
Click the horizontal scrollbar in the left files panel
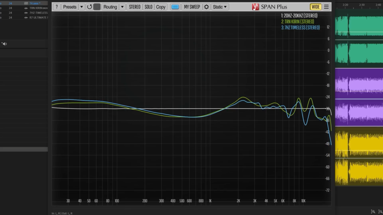point(24,149)
